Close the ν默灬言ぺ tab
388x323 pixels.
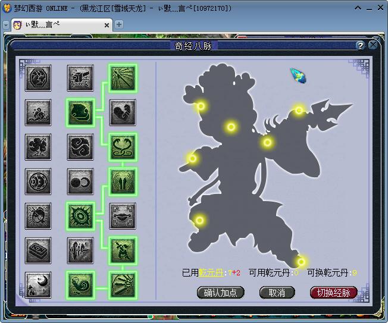click(x=107, y=25)
